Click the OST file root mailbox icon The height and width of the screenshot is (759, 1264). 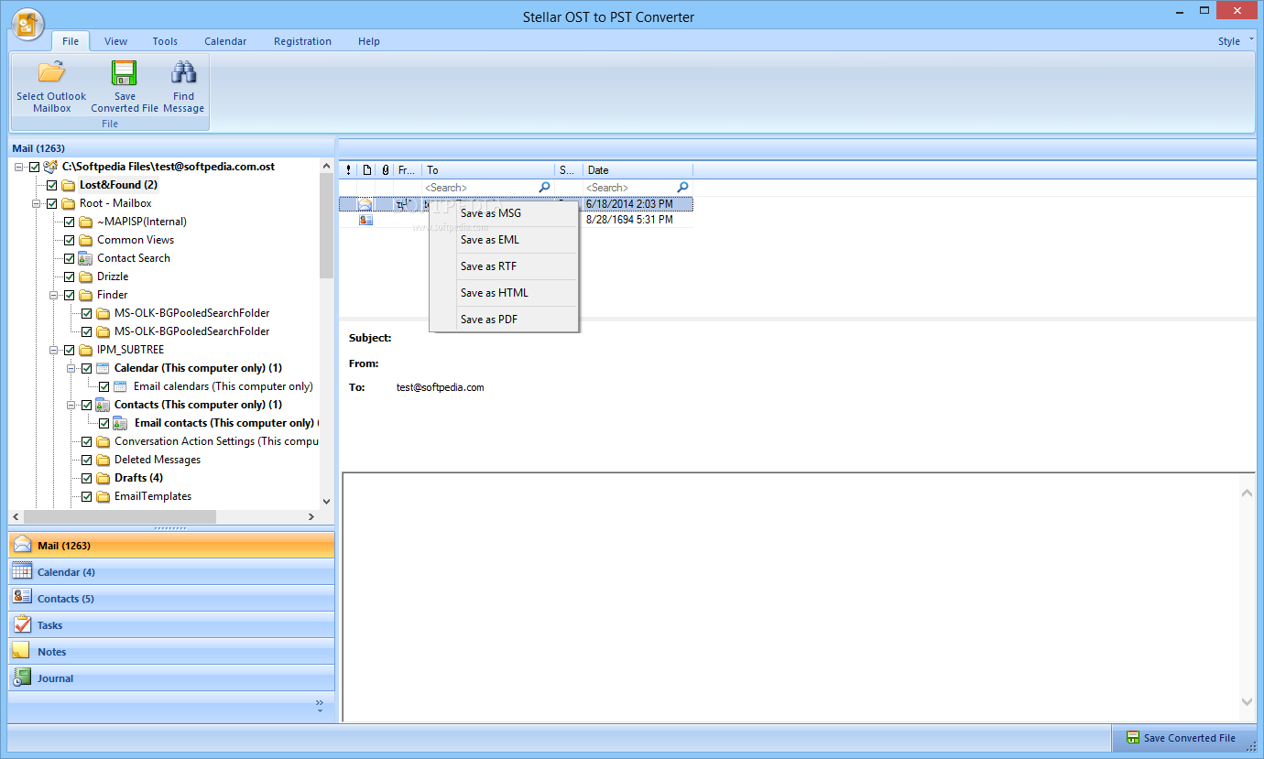pyautogui.click(x=51, y=167)
